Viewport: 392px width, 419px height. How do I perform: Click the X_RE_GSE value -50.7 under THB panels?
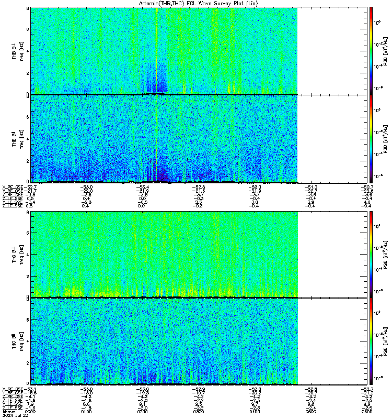(367, 187)
